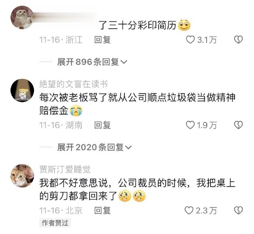The image size is (254, 234).
Task: Open username 贾斯汀爱睡觉
Action: click(x=65, y=169)
